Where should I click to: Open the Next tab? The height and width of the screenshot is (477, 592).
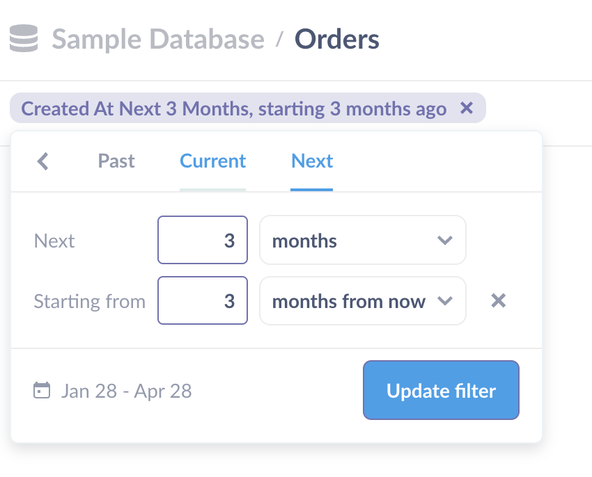point(311,161)
